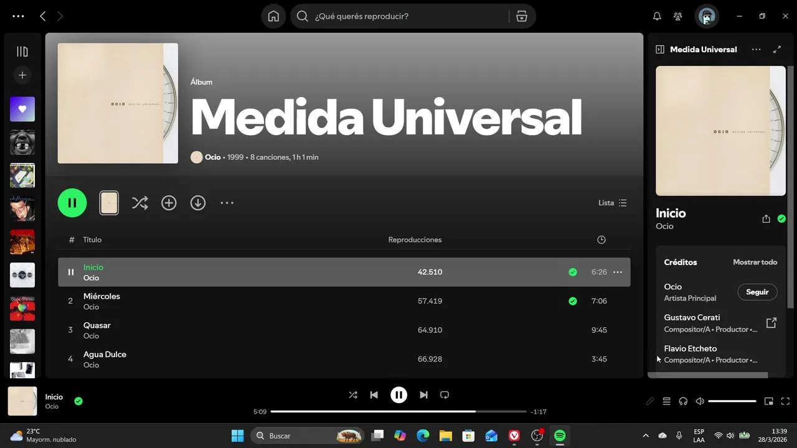
Task: Open the miniplayer
Action: pyautogui.click(x=769, y=401)
